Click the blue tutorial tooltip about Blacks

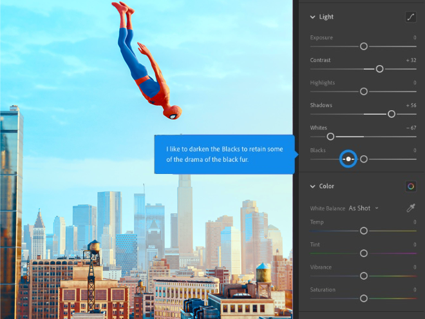click(224, 154)
